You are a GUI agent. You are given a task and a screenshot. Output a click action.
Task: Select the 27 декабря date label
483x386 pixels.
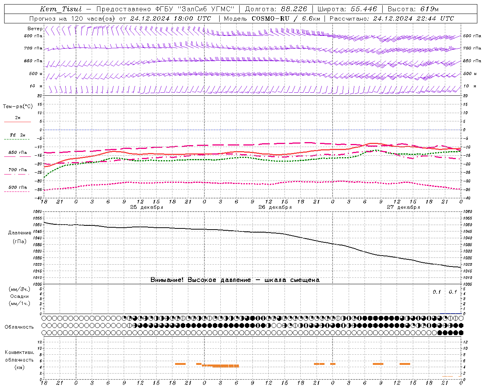tap(403, 207)
